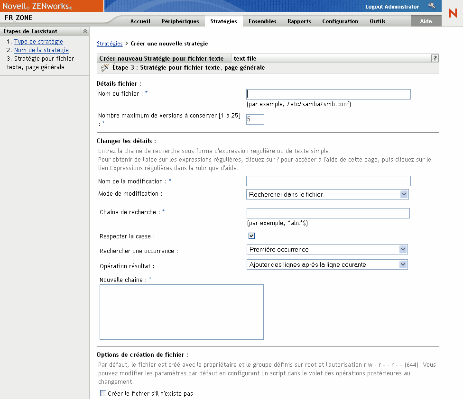This screenshot has width=463, height=399.
Task: Open the Mode de modification dropdown
Action: pyautogui.click(x=327, y=194)
